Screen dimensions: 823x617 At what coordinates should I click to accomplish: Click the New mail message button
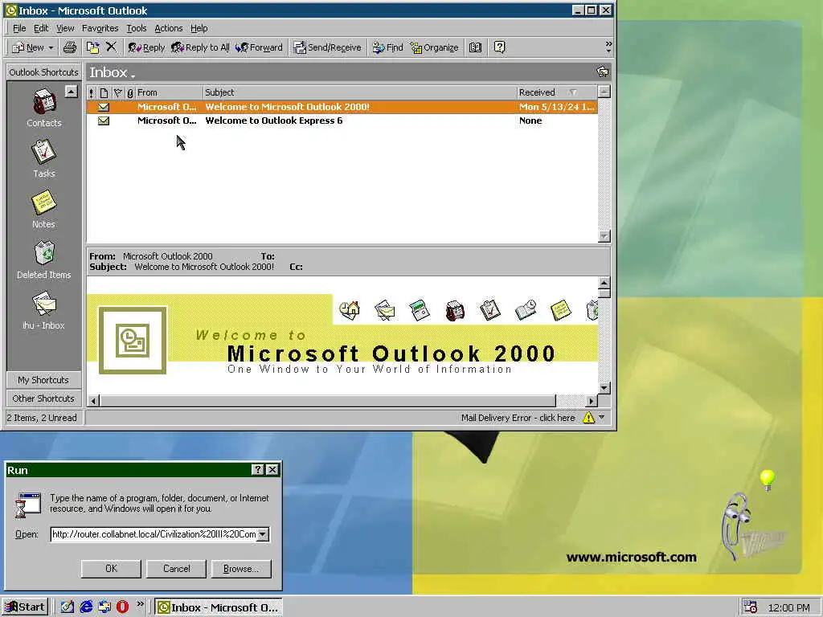click(x=28, y=47)
